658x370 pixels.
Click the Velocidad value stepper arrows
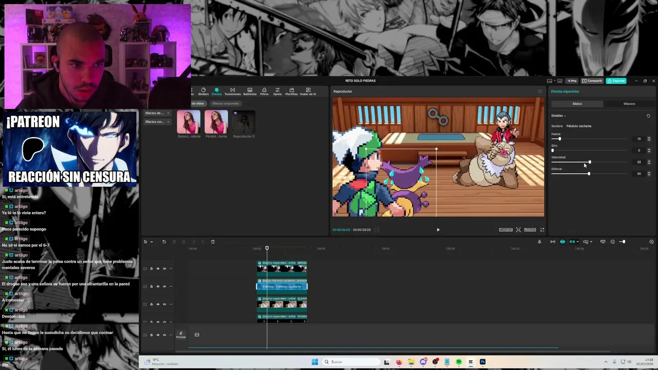pos(649,162)
